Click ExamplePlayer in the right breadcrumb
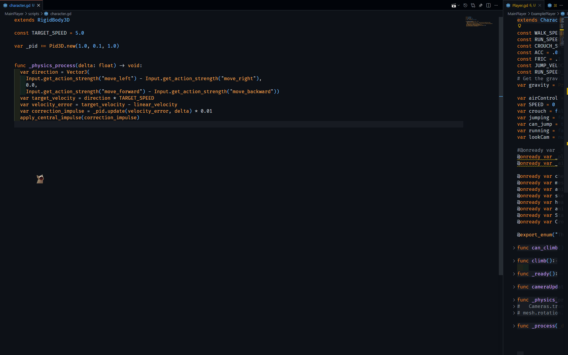568x355 pixels. coord(543,14)
